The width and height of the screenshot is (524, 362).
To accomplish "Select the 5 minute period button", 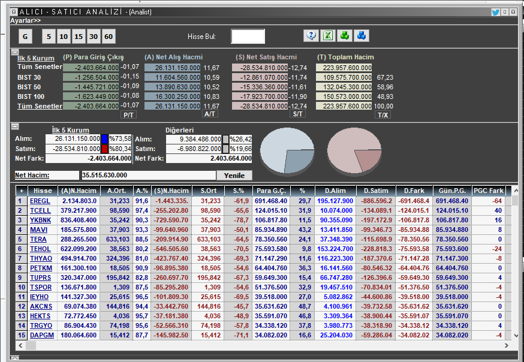I will 49,37.
